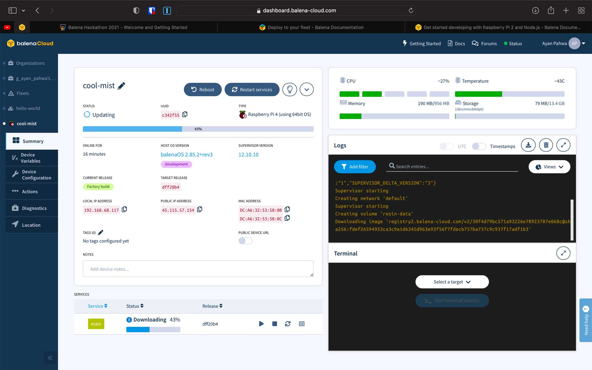Enable Timestamps in logs
Viewport: 592px width, 370px height.
(x=479, y=146)
